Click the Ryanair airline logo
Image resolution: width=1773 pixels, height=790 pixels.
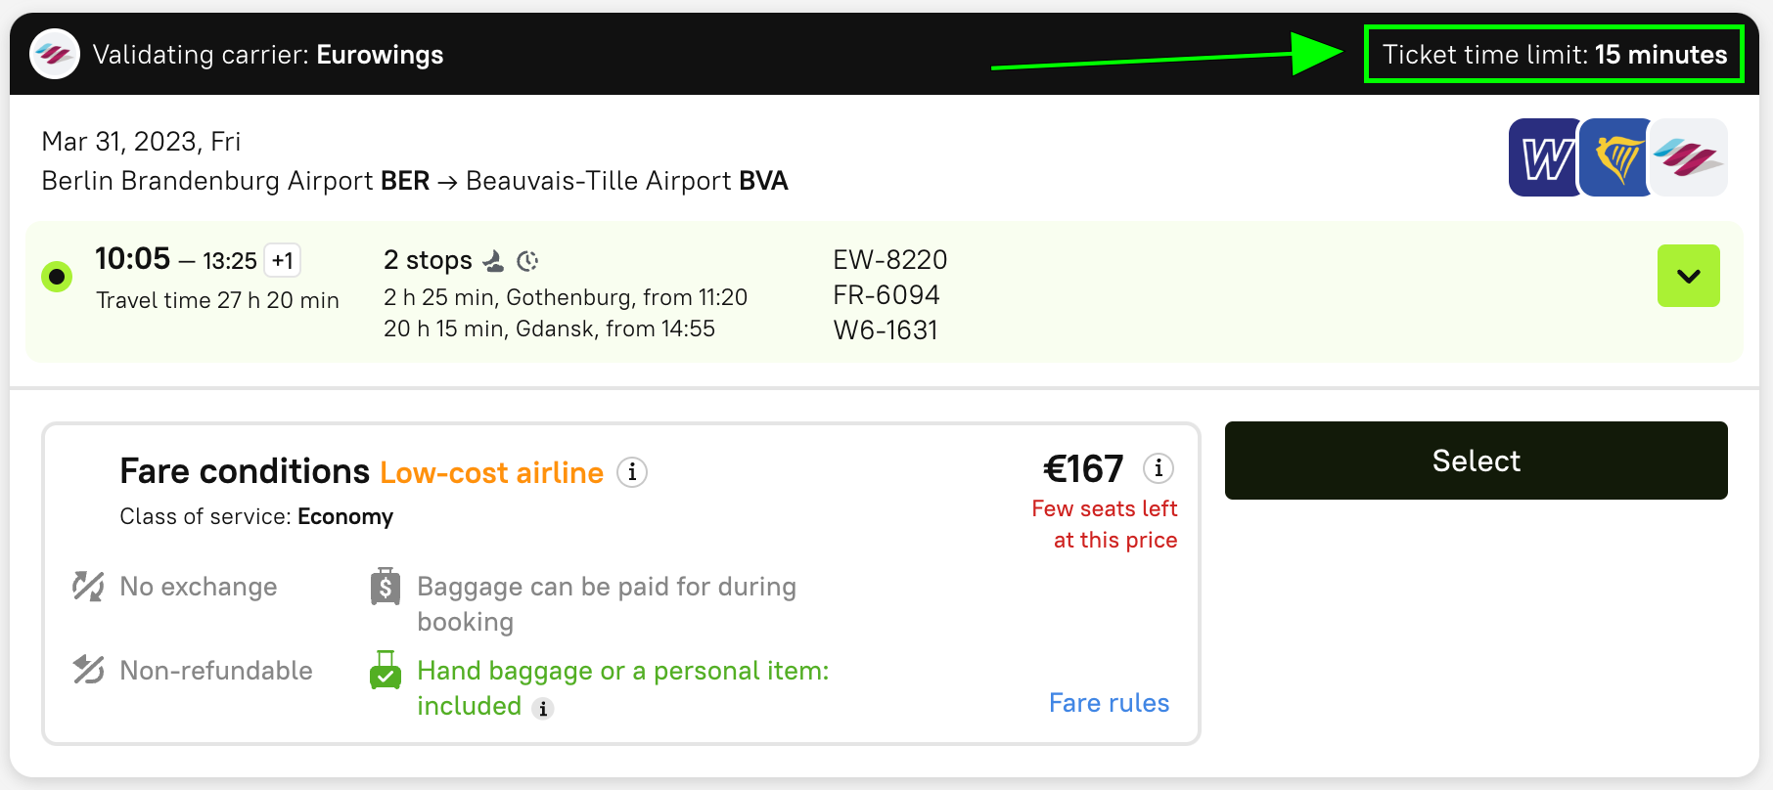1615,157
